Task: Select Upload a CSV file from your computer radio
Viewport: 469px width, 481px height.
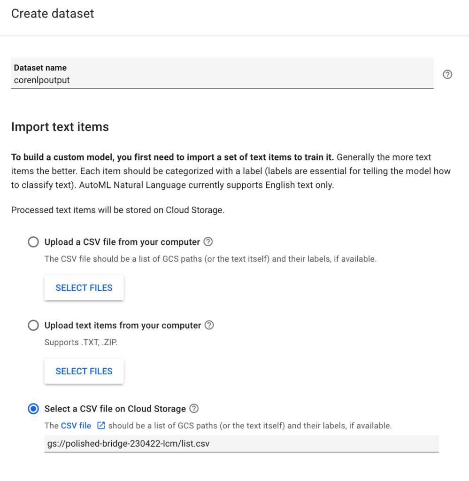Action: point(33,242)
